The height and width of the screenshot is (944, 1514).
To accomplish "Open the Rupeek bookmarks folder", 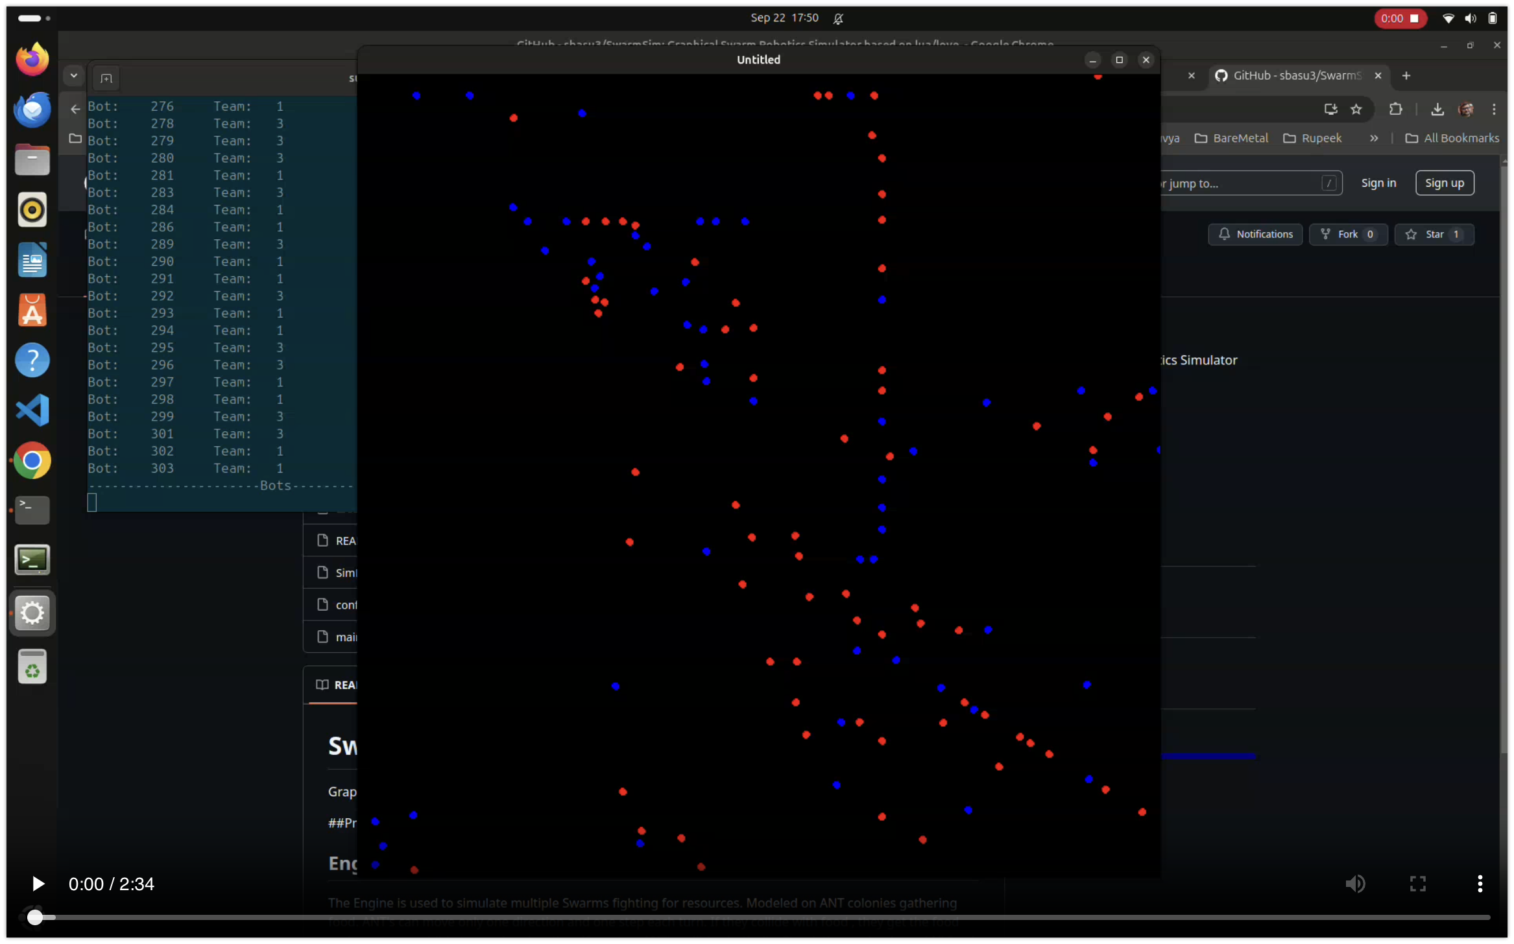I will click(x=1312, y=138).
